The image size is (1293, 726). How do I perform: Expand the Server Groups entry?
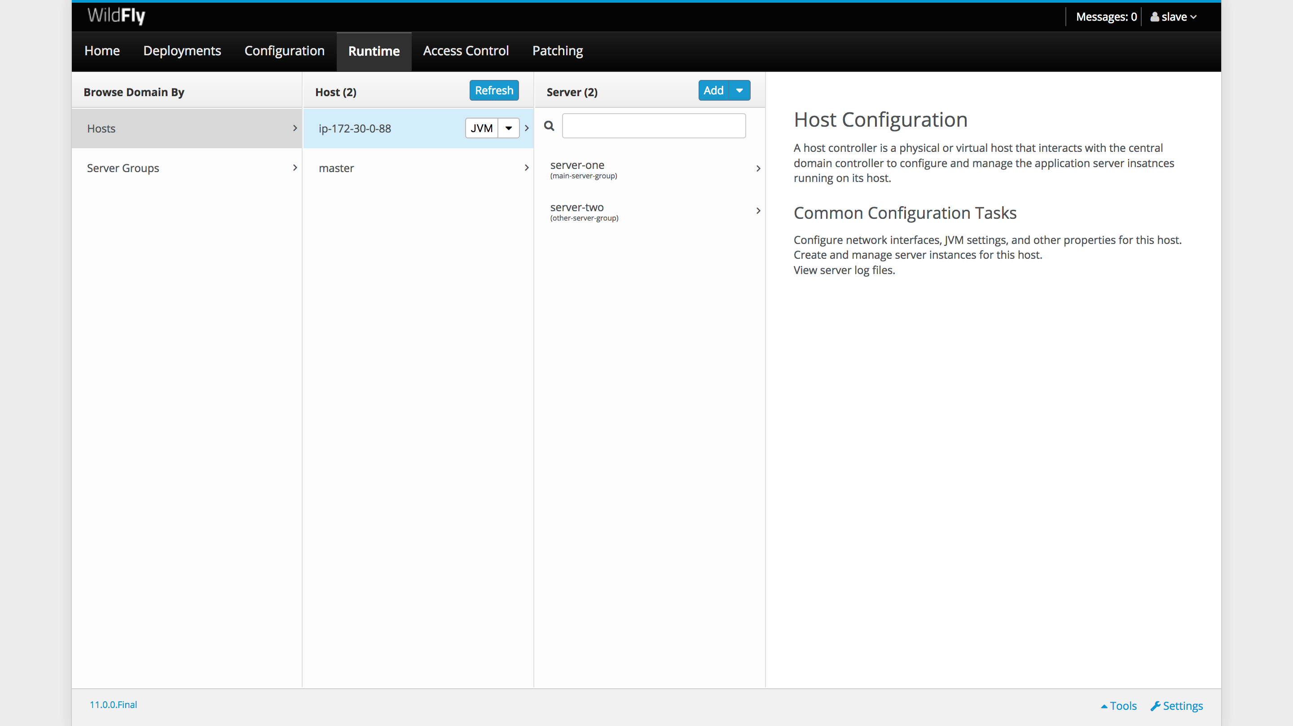pos(295,168)
